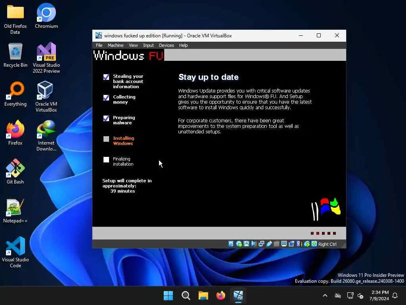406x305 pixels.
Task: Click the empty checkbox beside Finalizing installation
Action: 106,160
